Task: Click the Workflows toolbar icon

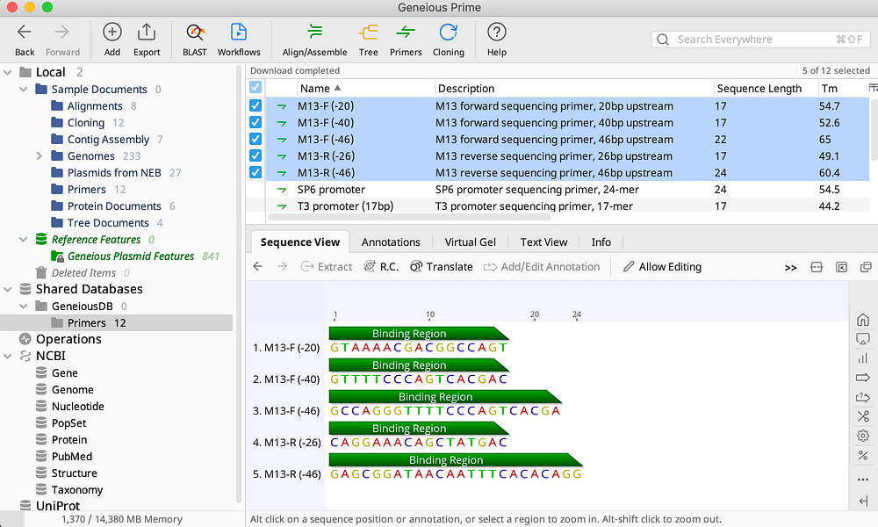Action: (x=239, y=39)
